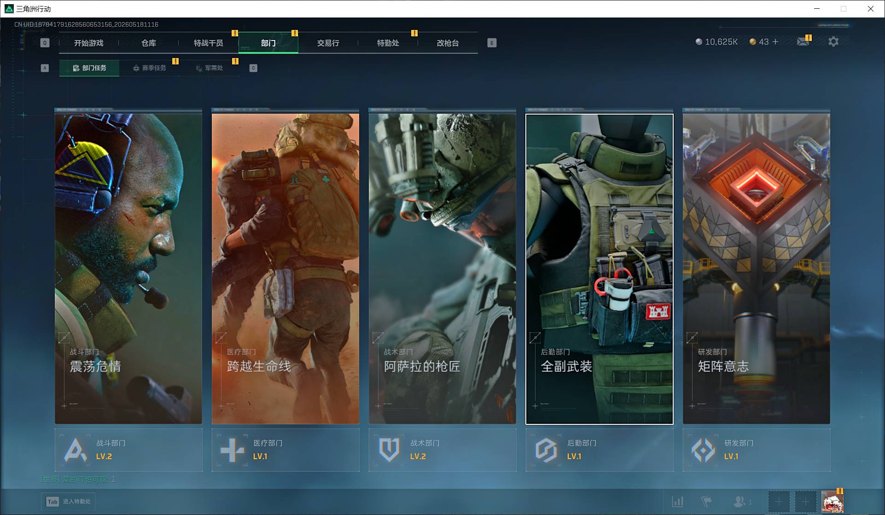This screenshot has height=515, width=885.
Task: Click the Tab 进入特勤处 button
Action: [68, 502]
